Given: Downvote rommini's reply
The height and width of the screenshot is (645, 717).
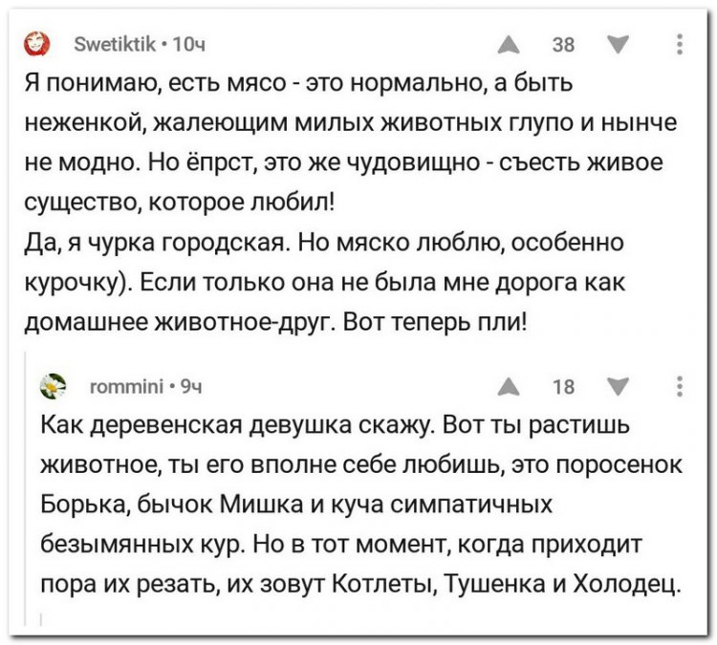Looking at the screenshot, I should [x=618, y=386].
